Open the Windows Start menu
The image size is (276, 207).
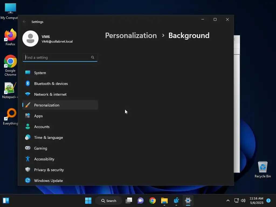pyautogui.click(x=88, y=201)
